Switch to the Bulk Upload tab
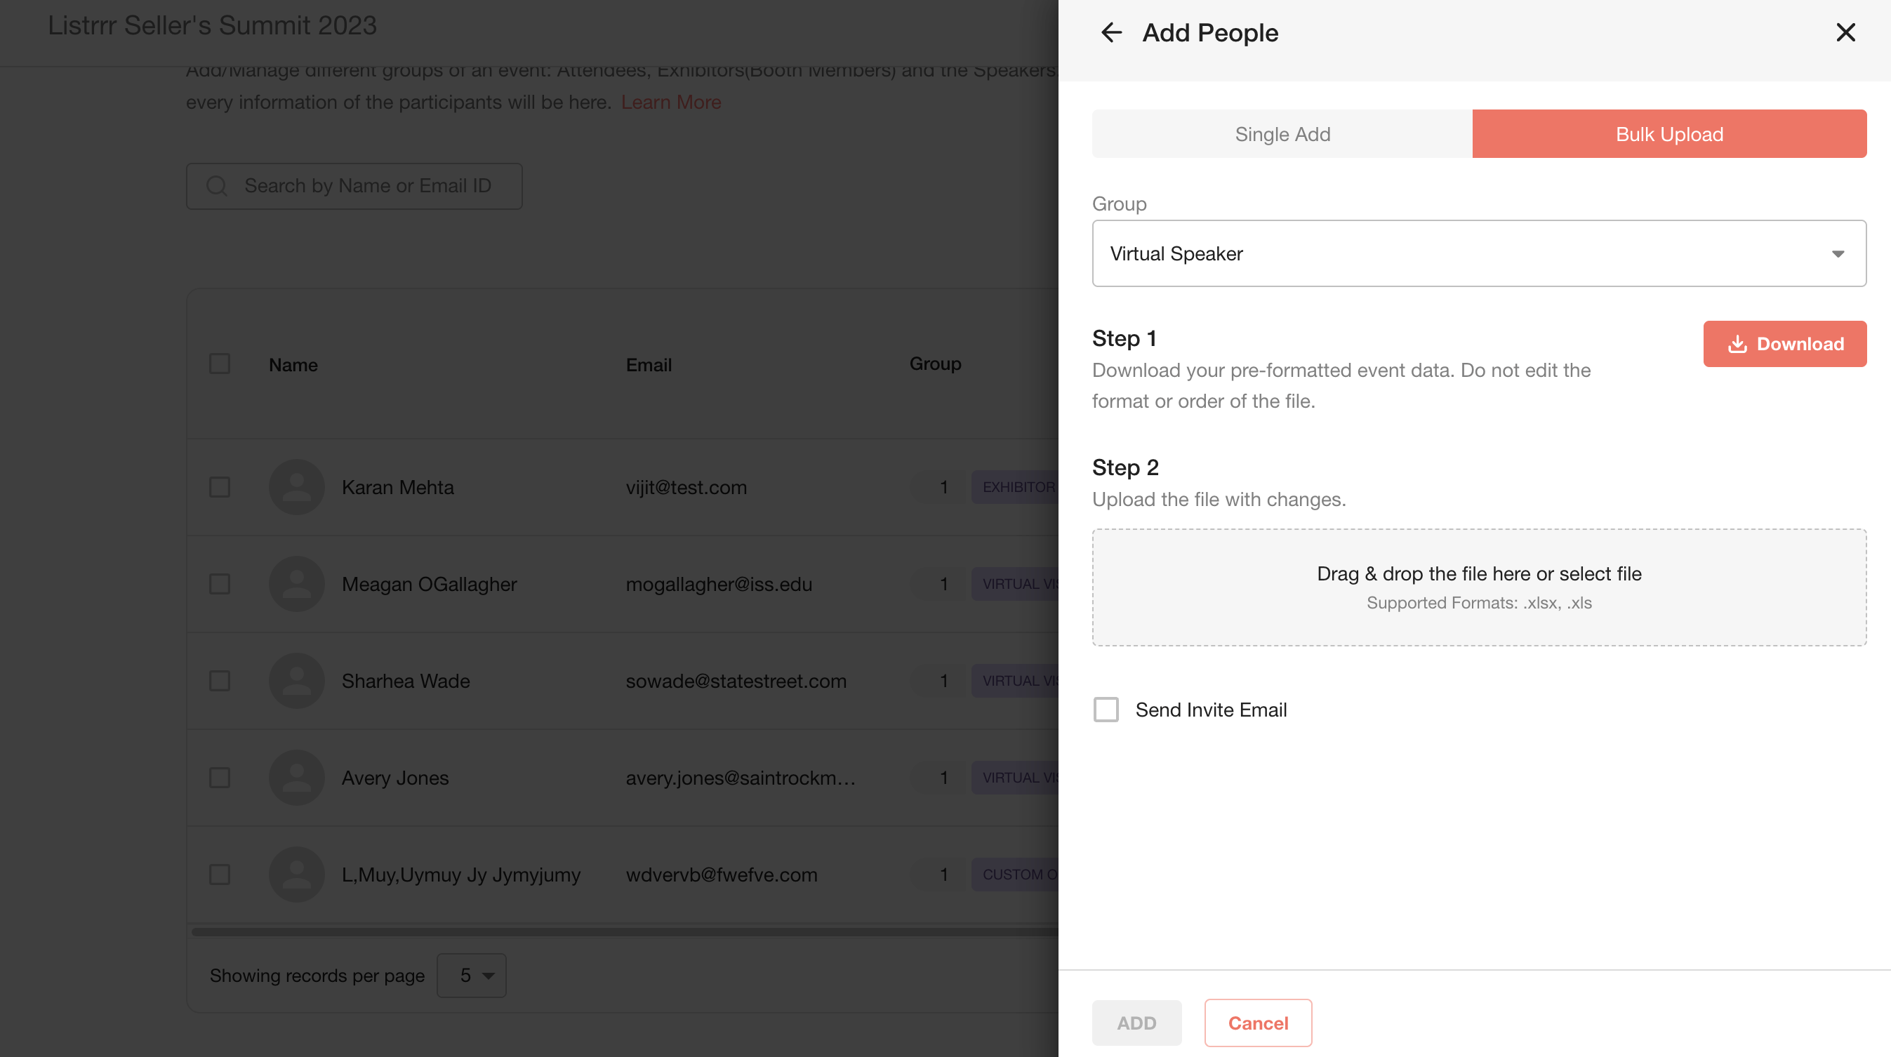Viewport: 1891px width, 1057px height. pyautogui.click(x=1669, y=133)
